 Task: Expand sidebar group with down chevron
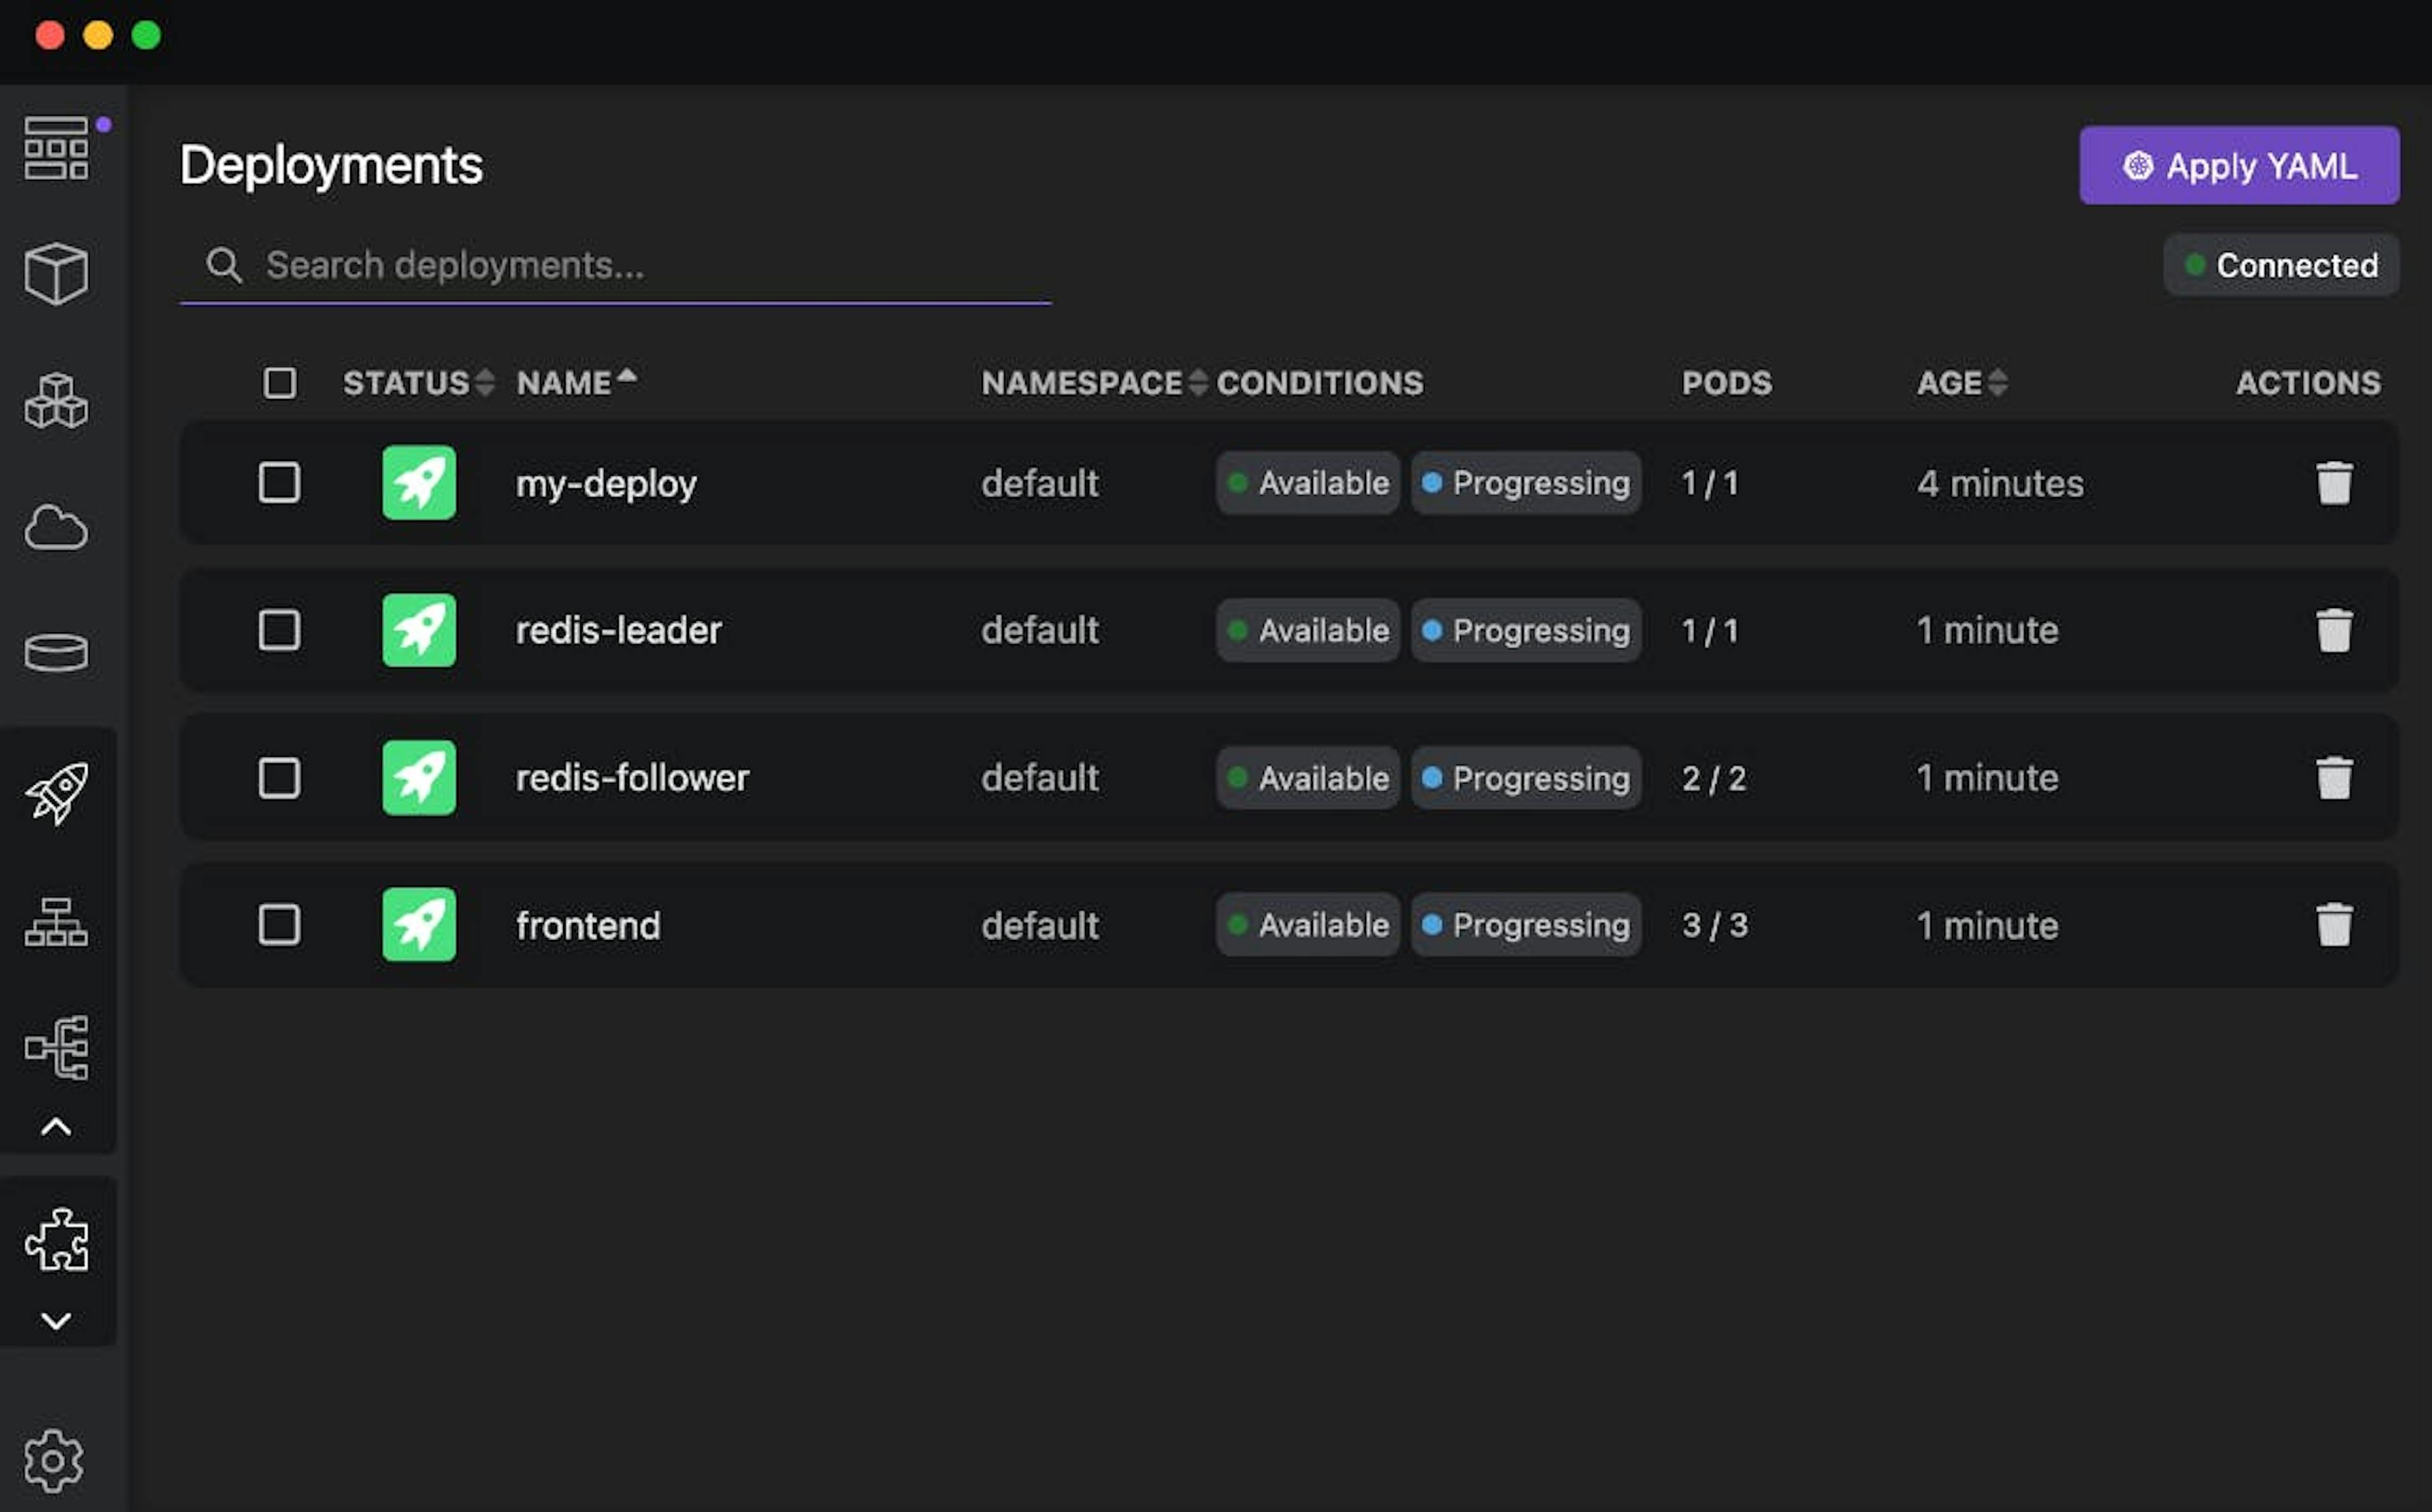point(56,1321)
